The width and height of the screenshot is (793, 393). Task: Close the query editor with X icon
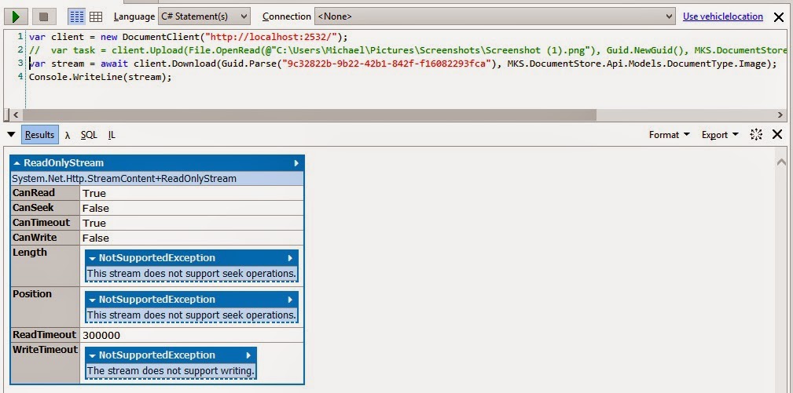[779, 17]
